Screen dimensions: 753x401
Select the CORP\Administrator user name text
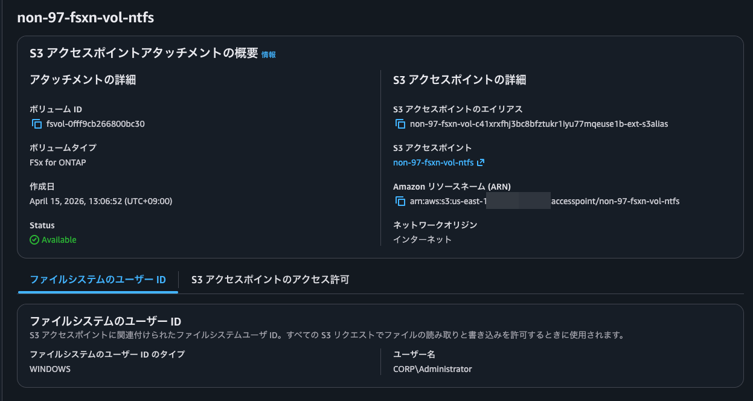431,368
